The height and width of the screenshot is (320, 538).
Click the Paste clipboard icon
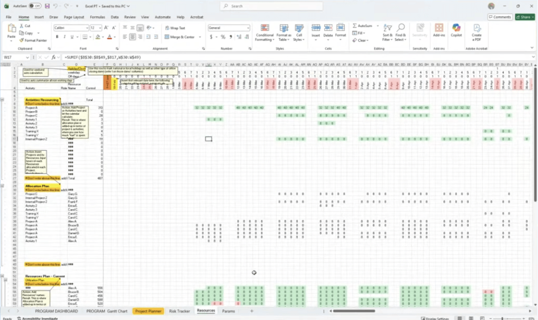12,29
